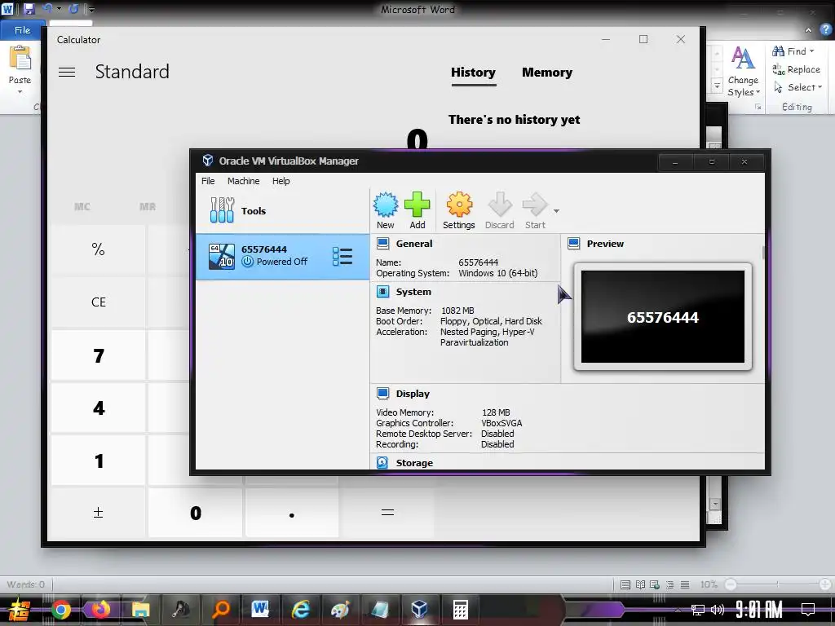Viewport: 835px width, 626px height.
Task: Open the File tab in Word
Action: point(22,30)
